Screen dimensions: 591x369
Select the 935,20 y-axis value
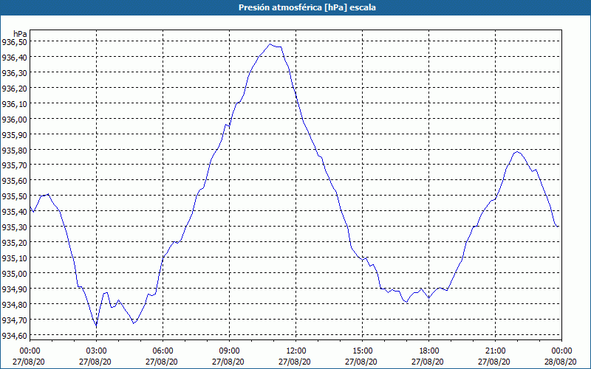14,242
